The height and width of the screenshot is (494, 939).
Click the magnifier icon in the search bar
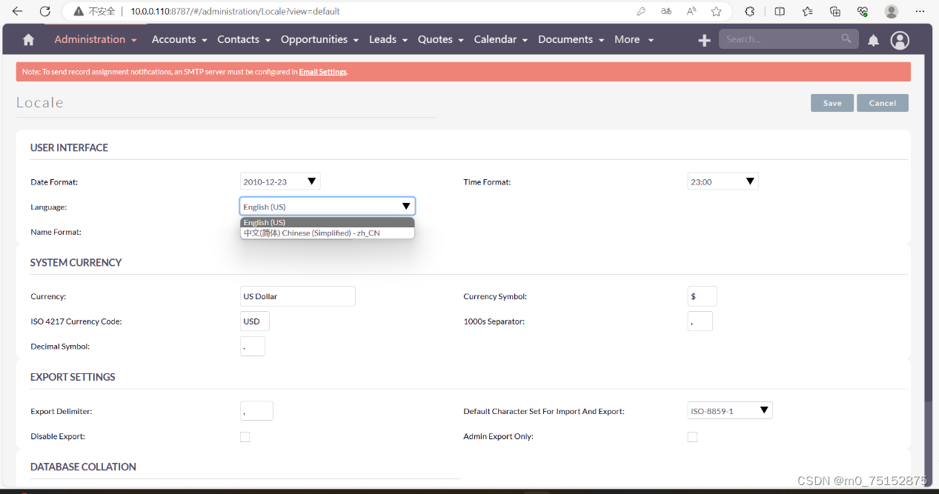pos(846,39)
